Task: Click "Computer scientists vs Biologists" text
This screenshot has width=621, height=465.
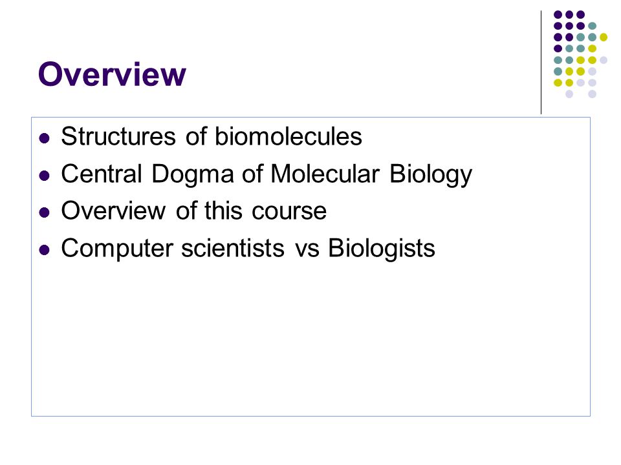Action: (248, 248)
